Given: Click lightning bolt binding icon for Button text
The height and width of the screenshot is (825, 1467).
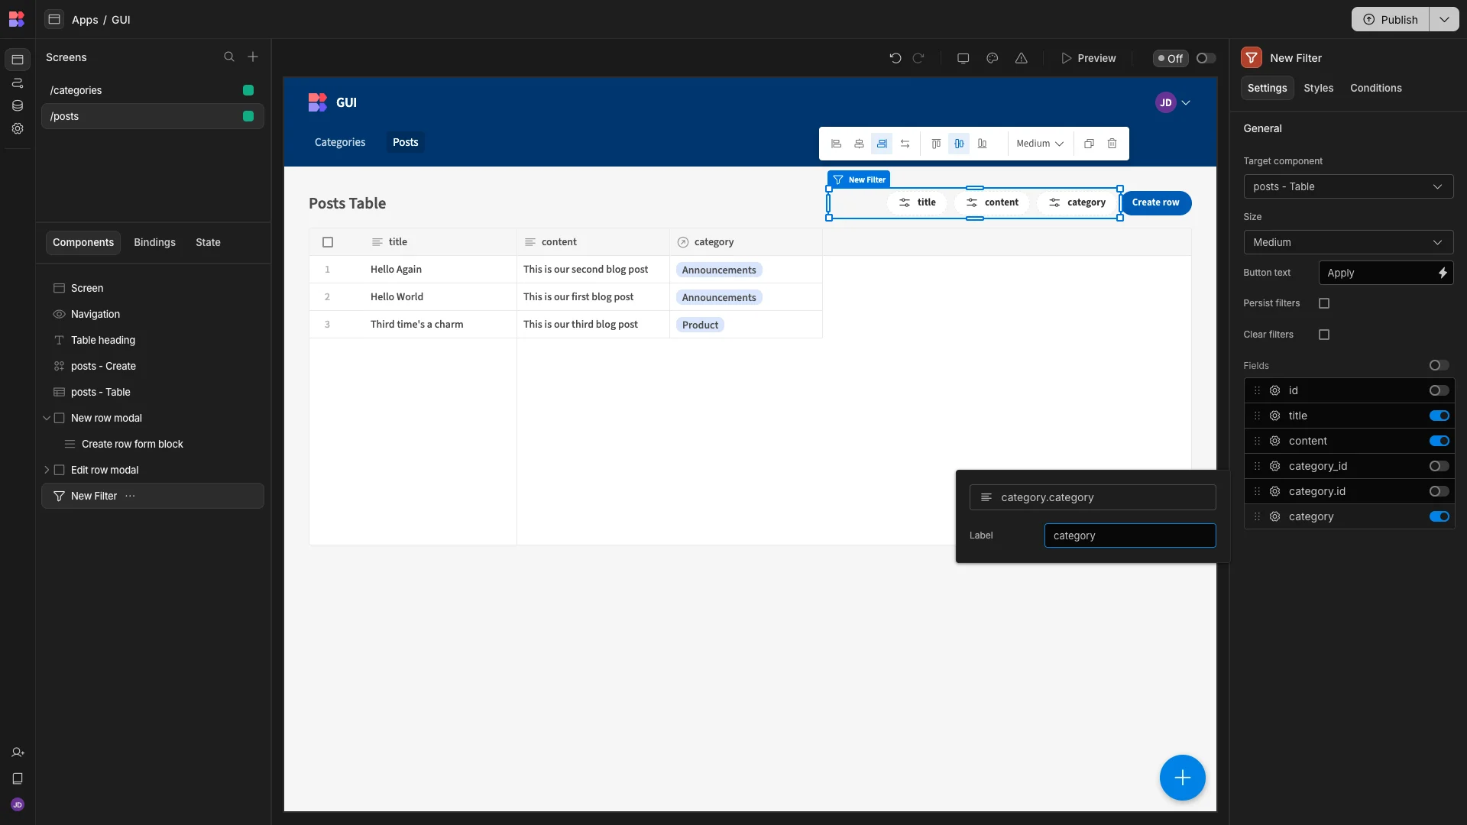Looking at the screenshot, I should pyautogui.click(x=1443, y=273).
